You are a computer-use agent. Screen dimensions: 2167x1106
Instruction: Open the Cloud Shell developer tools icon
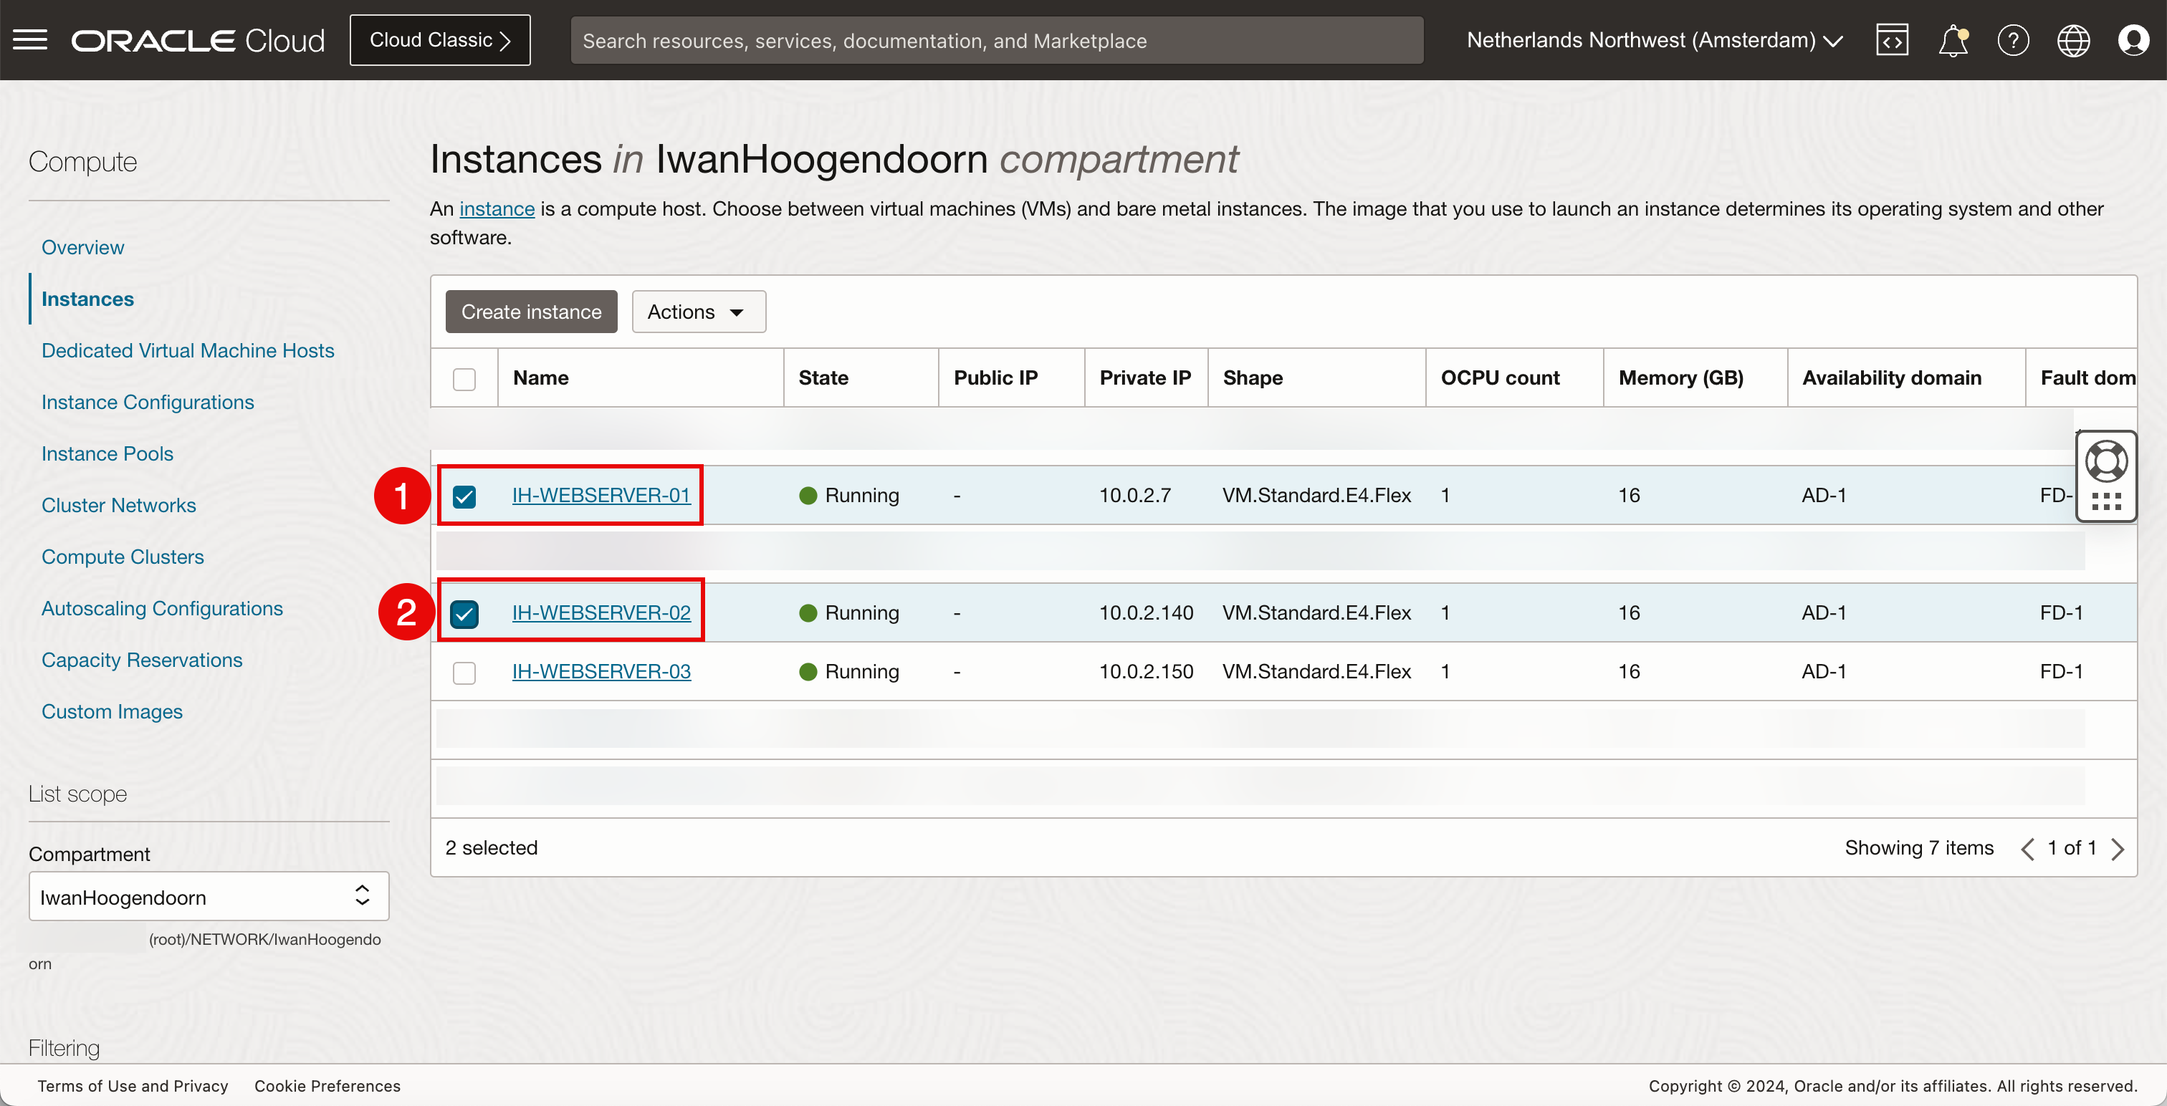pyautogui.click(x=1891, y=39)
